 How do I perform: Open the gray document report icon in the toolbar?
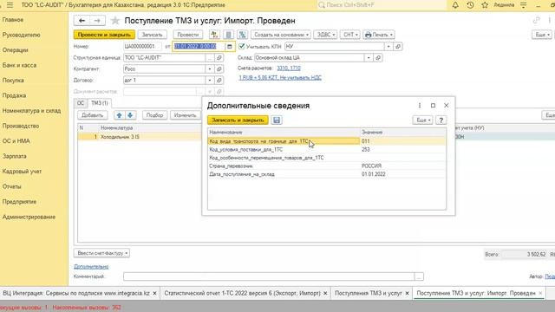(229, 35)
